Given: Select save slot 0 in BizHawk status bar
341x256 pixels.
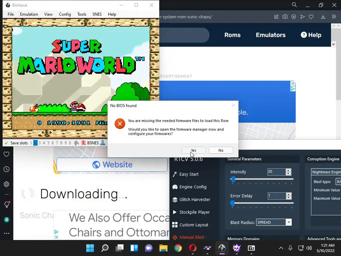Looking at the screenshot, I should click(70, 143).
